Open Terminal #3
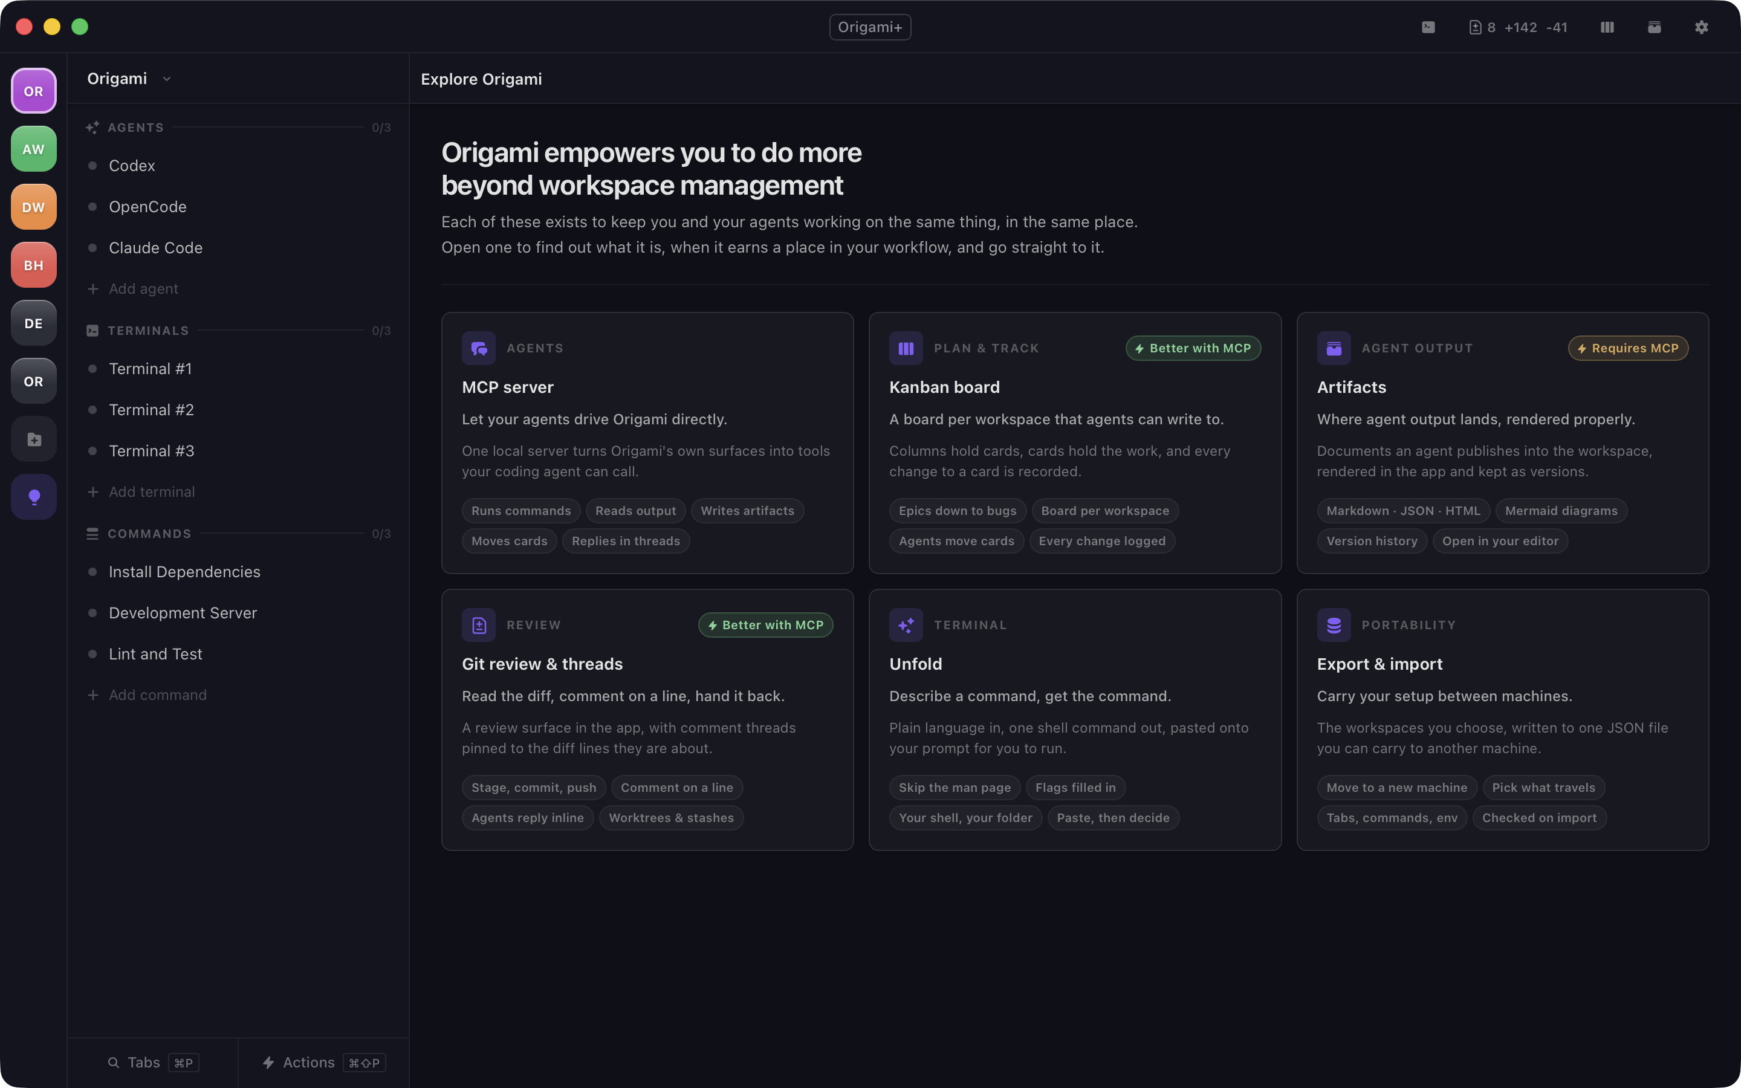The height and width of the screenshot is (1088, 1741). (238, 450)
